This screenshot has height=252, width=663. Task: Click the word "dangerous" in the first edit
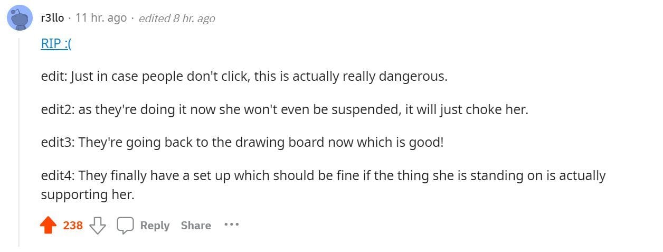click(x=417, y=77)
